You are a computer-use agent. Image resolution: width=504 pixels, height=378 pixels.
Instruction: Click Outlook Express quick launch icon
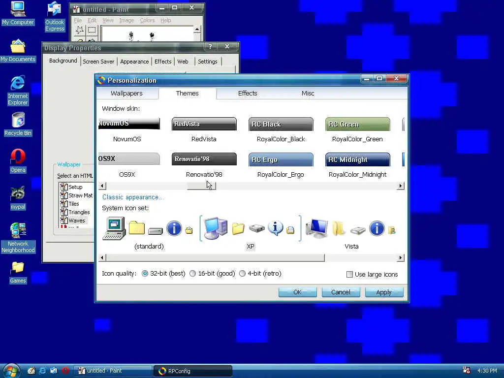53,371
